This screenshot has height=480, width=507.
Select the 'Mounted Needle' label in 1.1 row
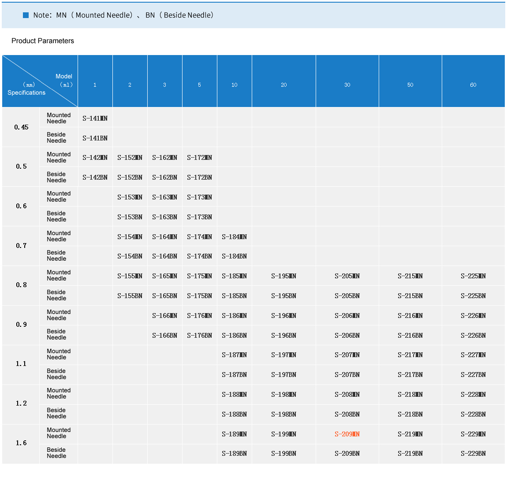59,354
